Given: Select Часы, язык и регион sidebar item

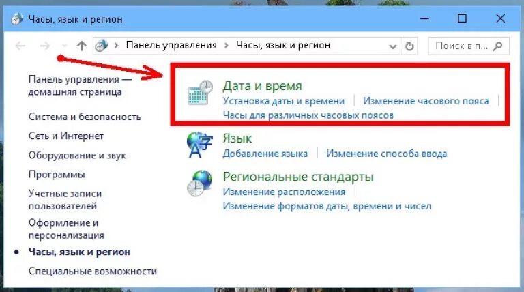Looking at the screenshot, I should 79,252.
